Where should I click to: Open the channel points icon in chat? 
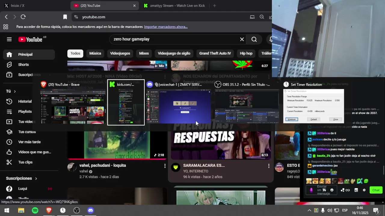point(343,190)
